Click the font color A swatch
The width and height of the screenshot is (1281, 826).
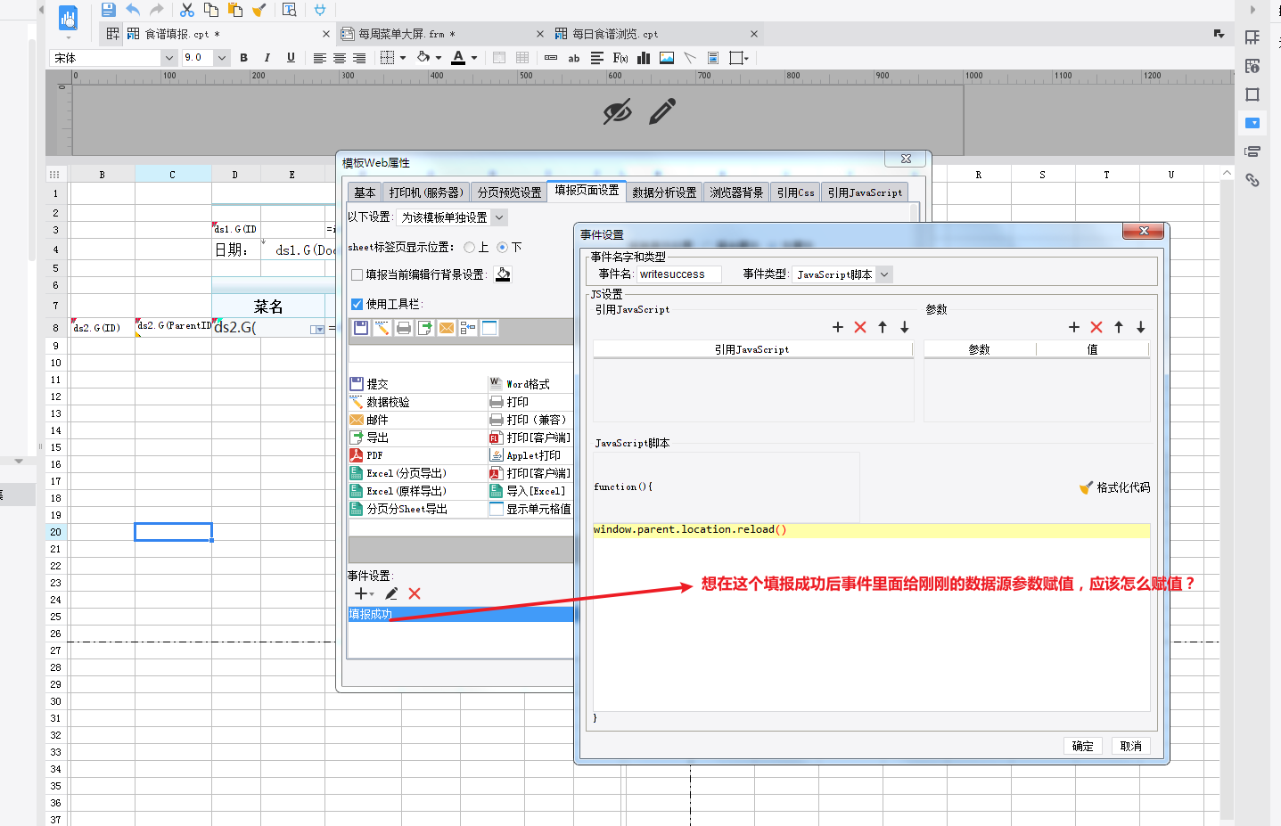coord(458,58)
